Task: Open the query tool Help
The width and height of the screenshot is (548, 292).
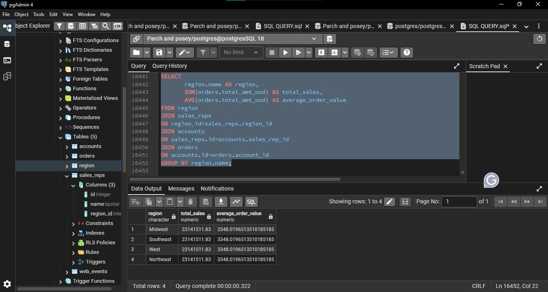Action: (406, 52)
